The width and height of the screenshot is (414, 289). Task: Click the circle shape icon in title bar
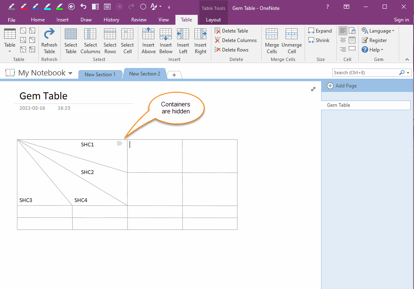143,7
